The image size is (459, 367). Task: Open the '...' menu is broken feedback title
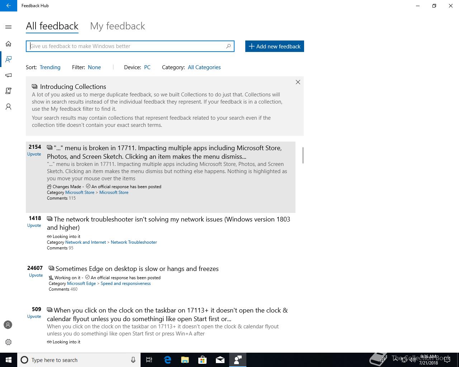(164, 152)
